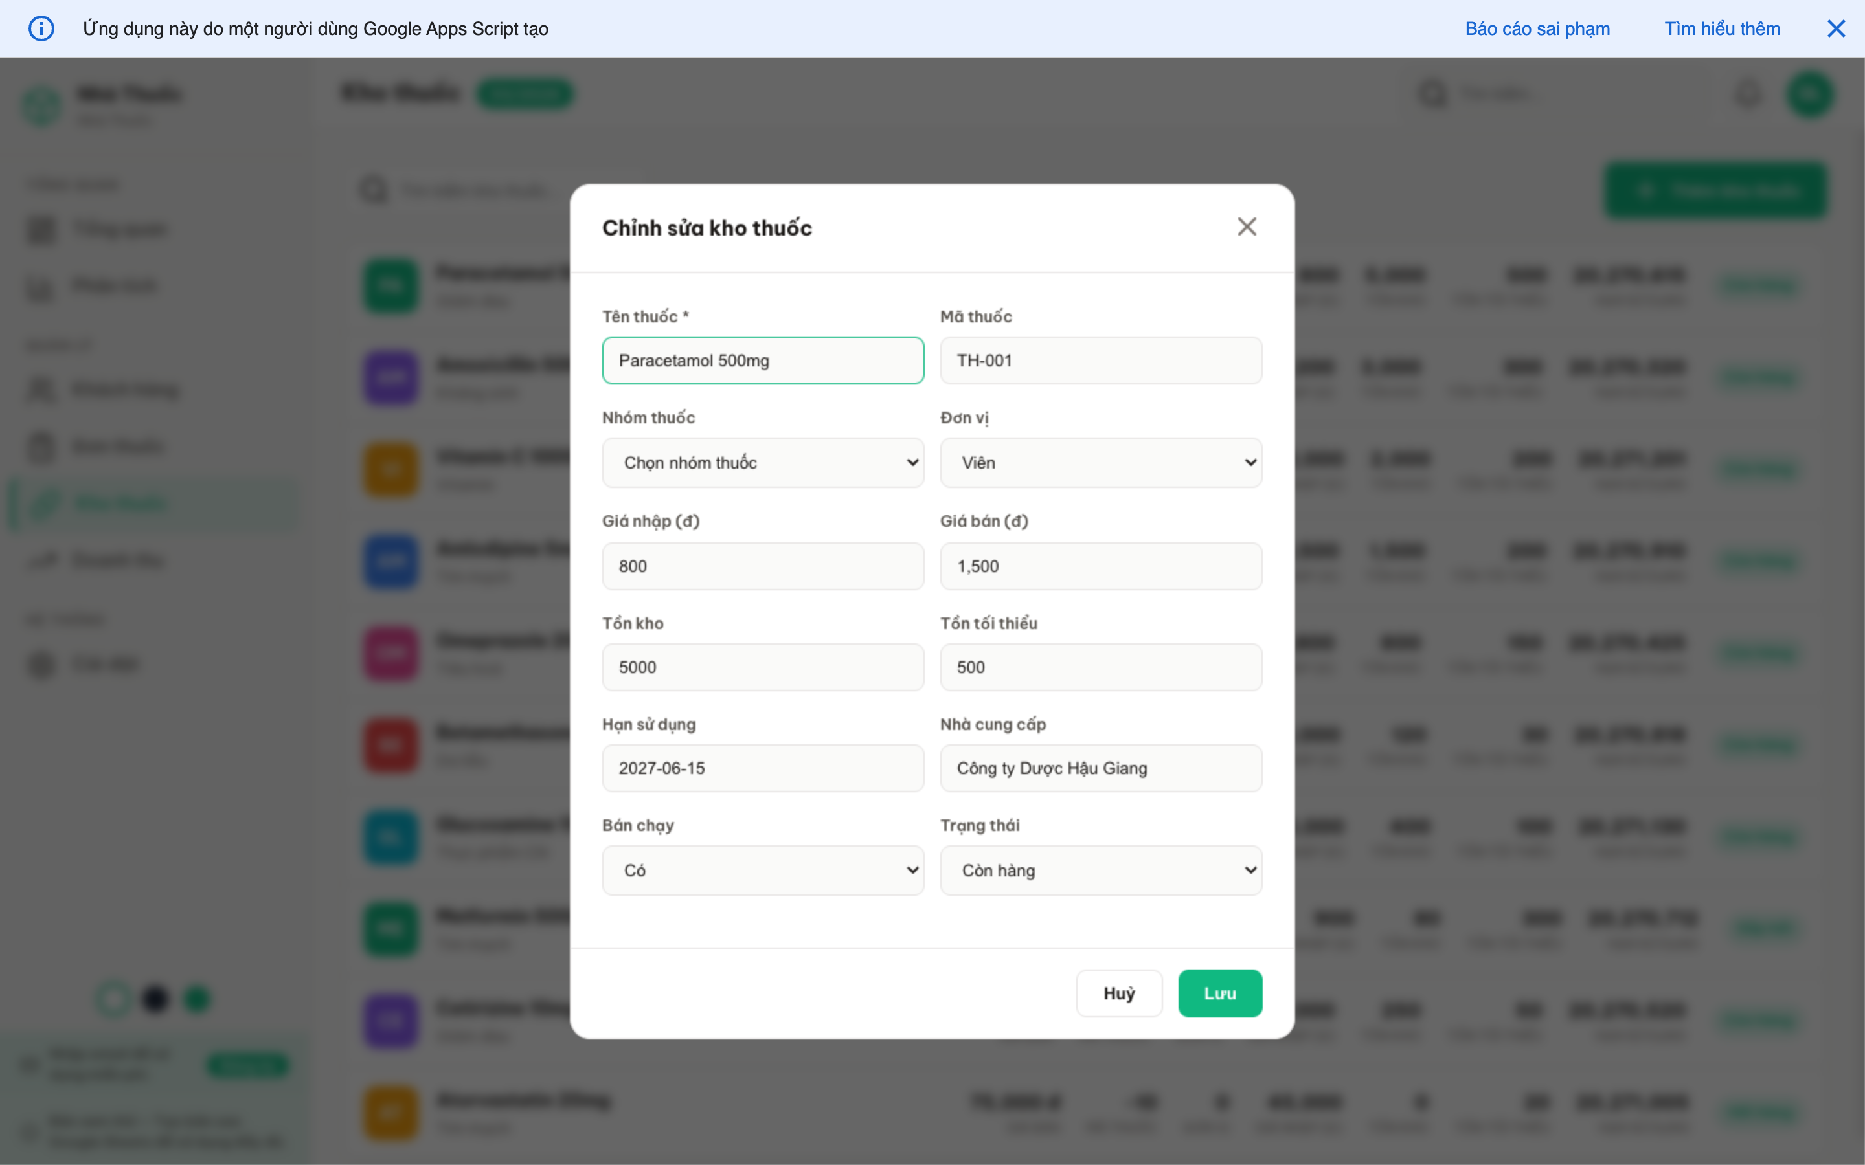Click the Hạn sử dụng date field

click(x=762, y=768)
